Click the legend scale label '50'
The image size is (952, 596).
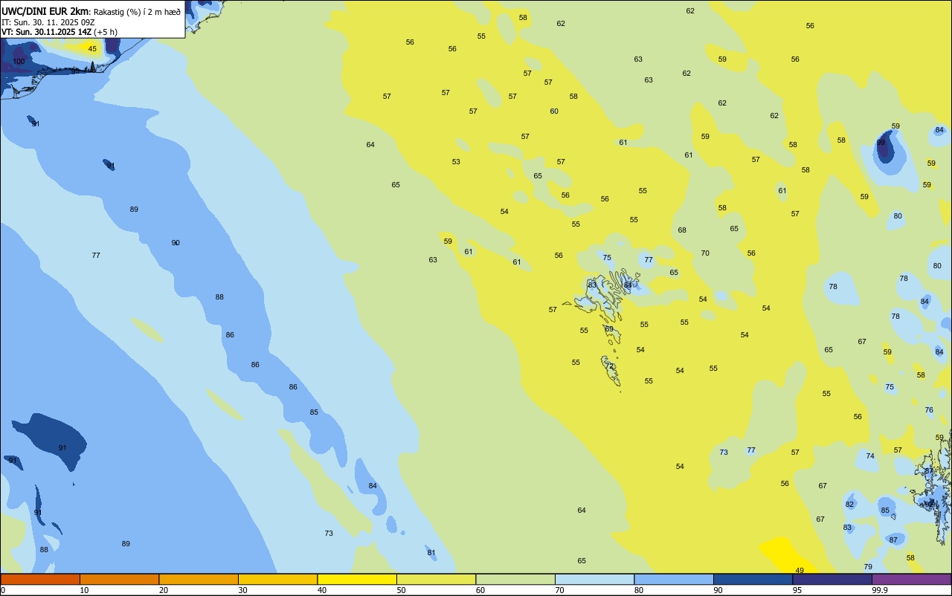[401, 590]
